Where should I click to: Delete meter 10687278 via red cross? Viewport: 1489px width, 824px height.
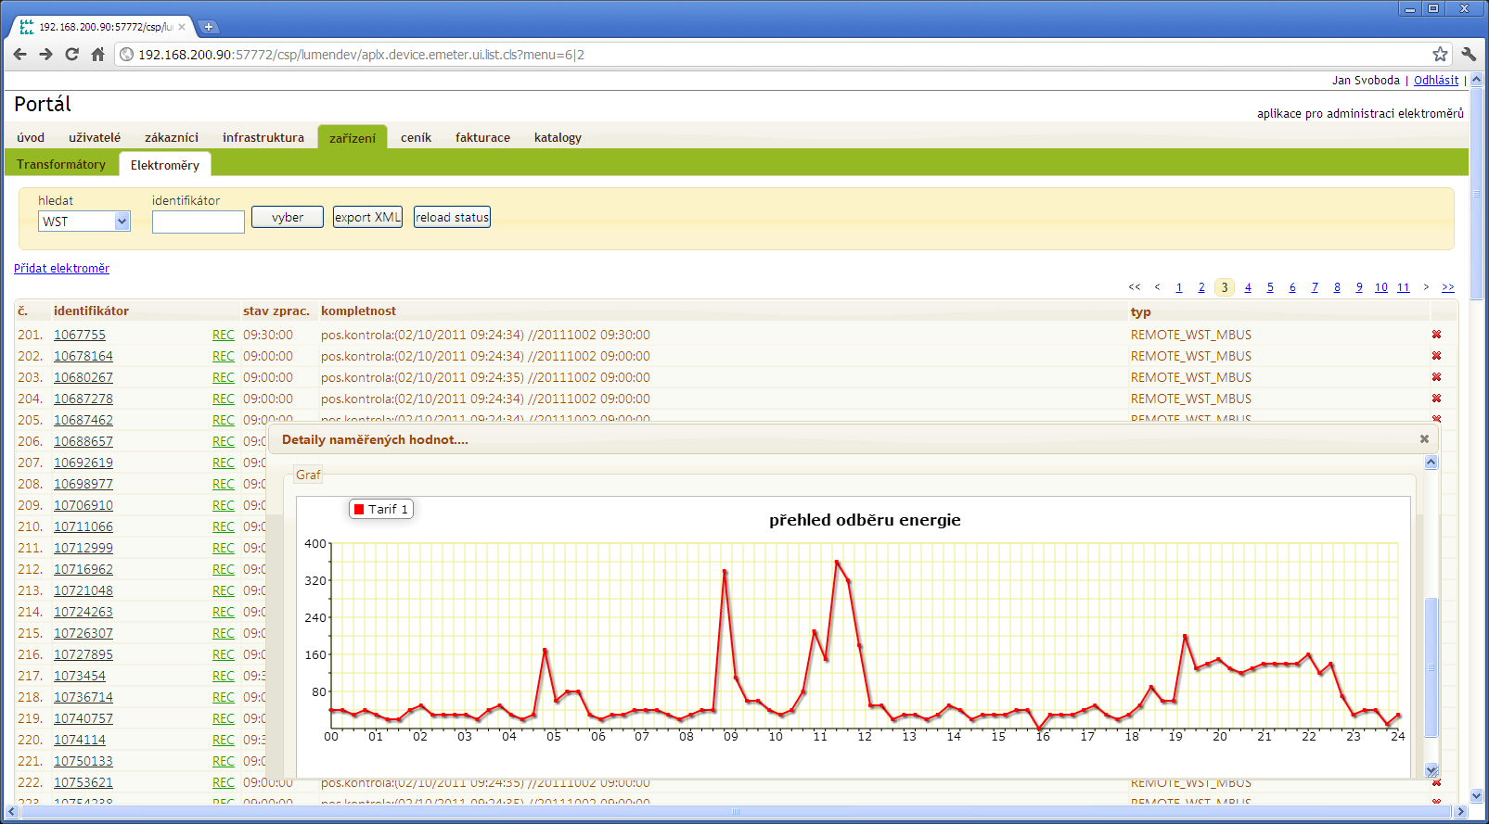(x=1436, y=399)
